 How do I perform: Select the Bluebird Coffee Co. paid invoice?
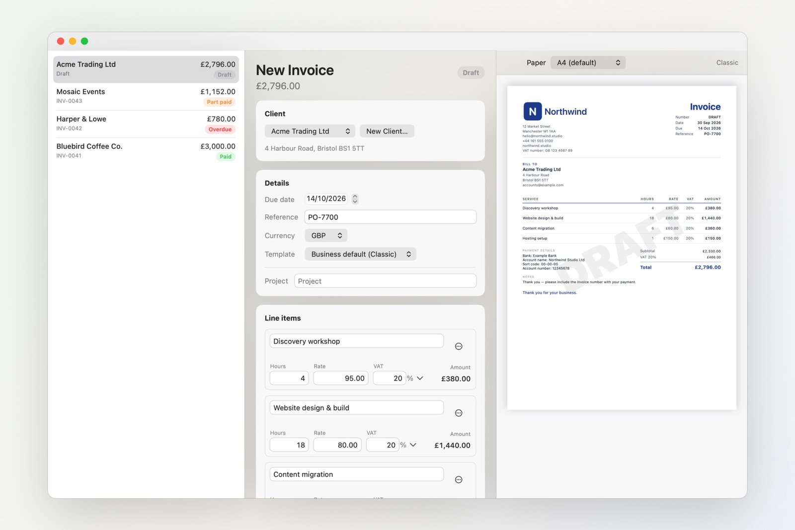click(146, 151)
